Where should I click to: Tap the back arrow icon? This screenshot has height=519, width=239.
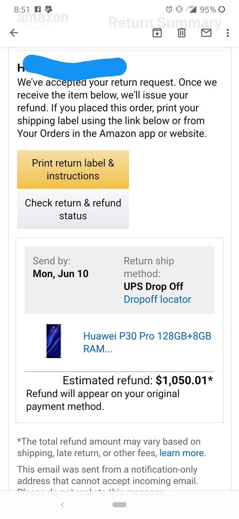coord(14,32)
